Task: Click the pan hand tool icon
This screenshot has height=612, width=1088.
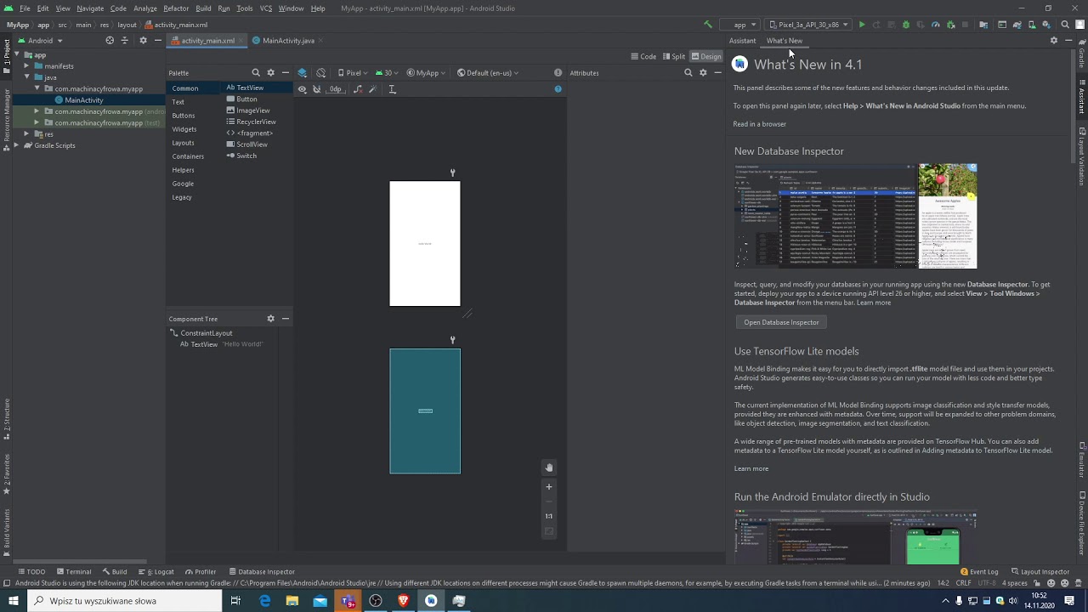Action: coord(549,467)
